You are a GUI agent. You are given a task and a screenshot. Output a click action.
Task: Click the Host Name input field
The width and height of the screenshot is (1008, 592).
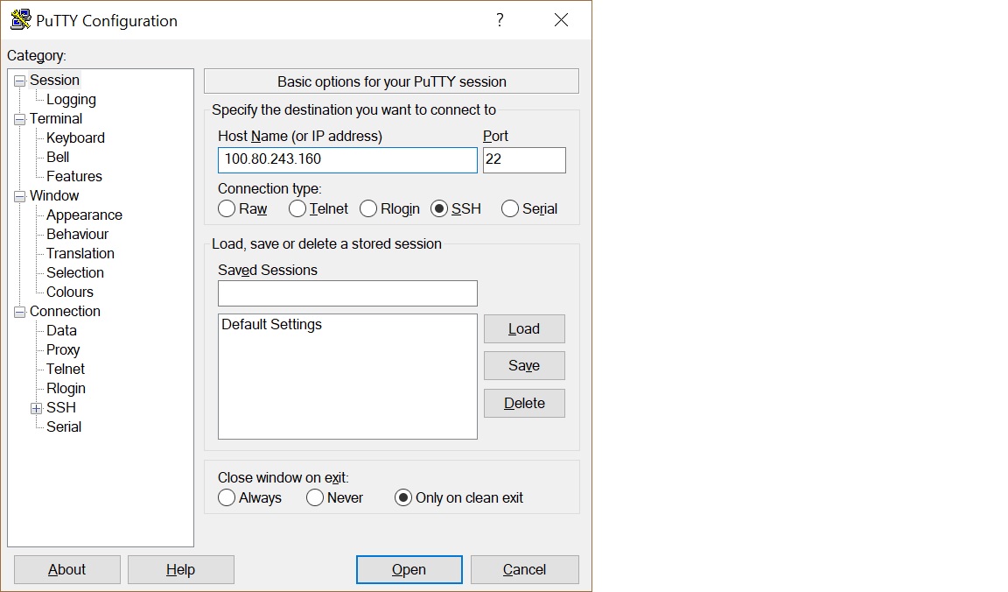[x=347, y=160]
